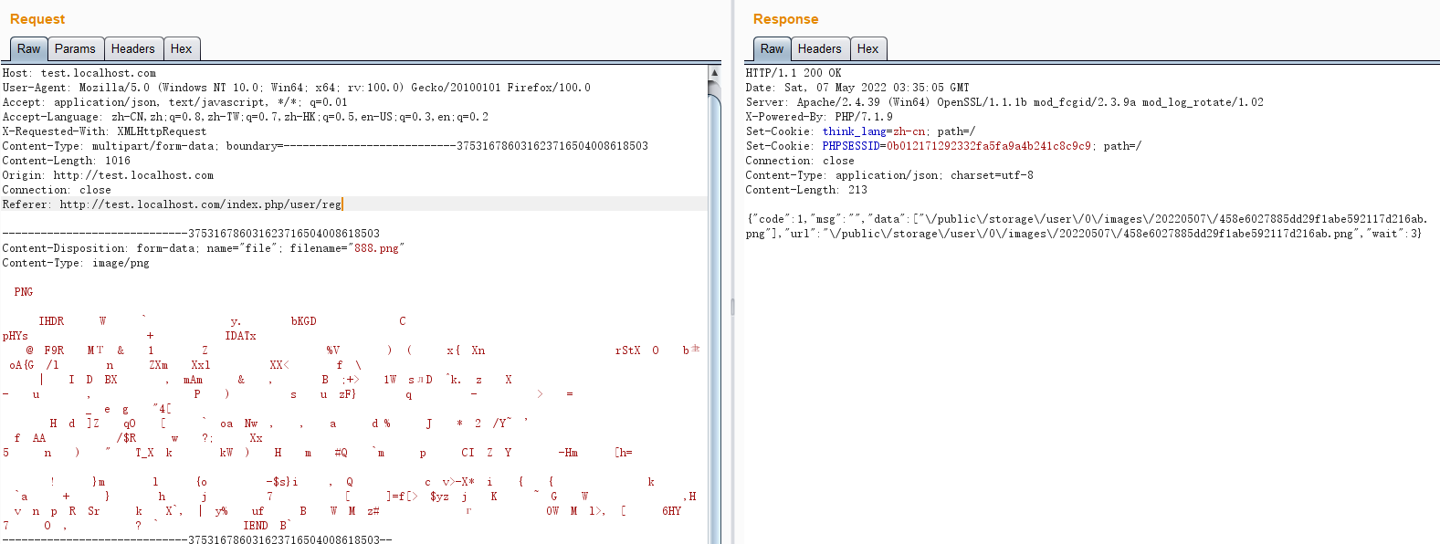This screenshot has width=1440, height=544.
Task: Click the application/json Content-Type header
Action: coord(889,175)
